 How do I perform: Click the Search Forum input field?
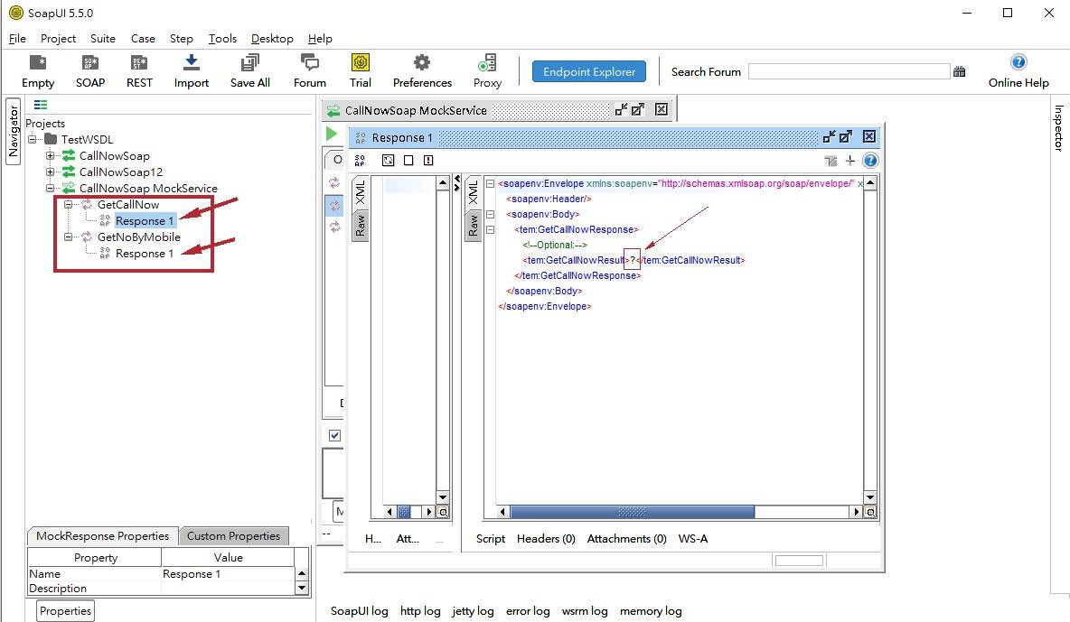[x=849, y=71]
